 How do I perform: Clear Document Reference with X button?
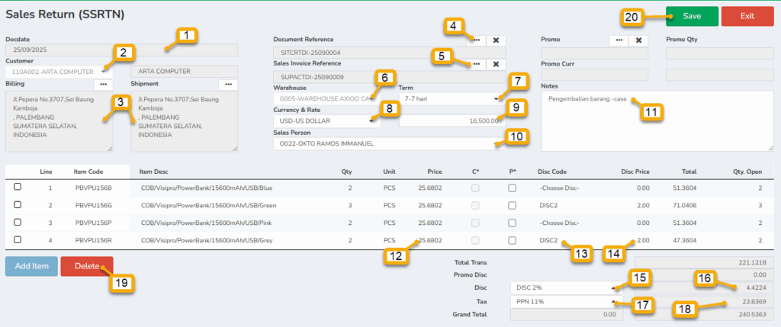pyautogui.click(x=496, y=40)
